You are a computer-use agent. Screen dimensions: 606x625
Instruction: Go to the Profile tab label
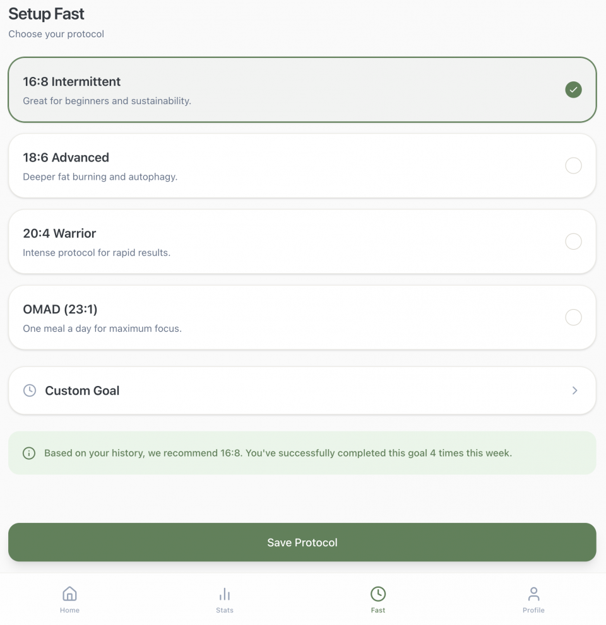[x=533, y=610]
